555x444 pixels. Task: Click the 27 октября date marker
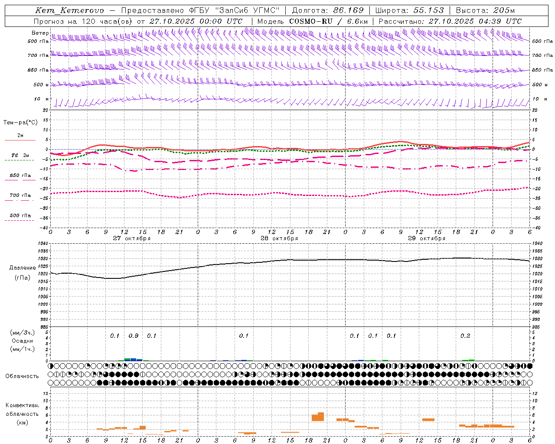click(132, 238)
